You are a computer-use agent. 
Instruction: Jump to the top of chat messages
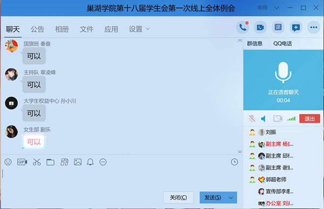point(240,41)
